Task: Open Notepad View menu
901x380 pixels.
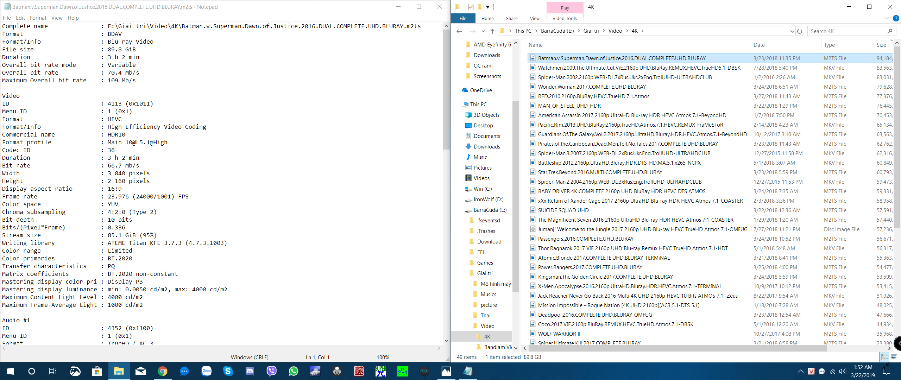Action: tap(57, 18)
